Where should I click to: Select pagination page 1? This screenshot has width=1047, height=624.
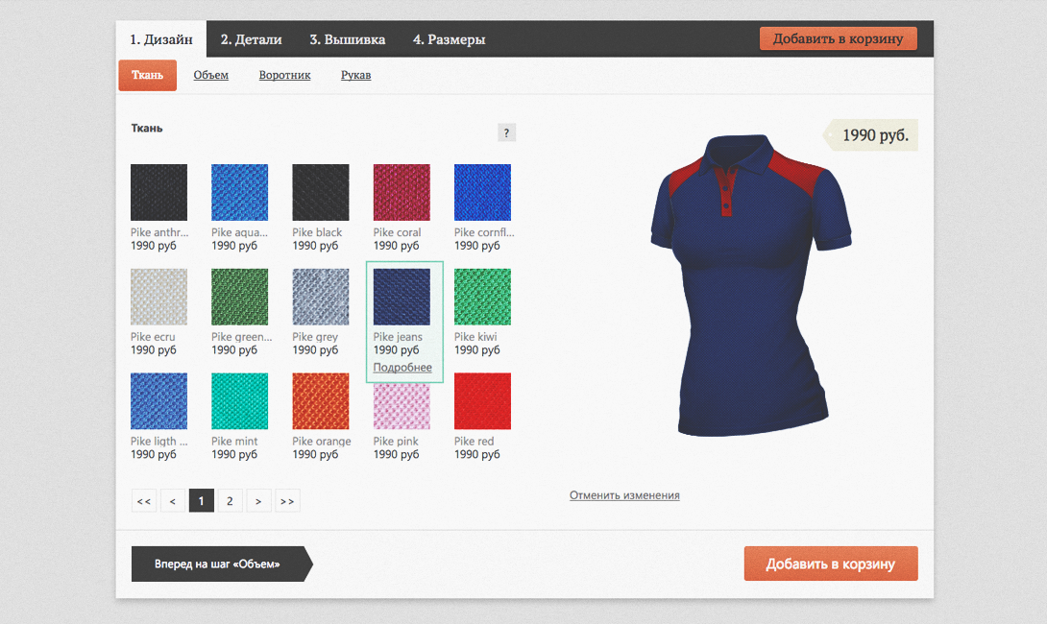click(201, 500)
